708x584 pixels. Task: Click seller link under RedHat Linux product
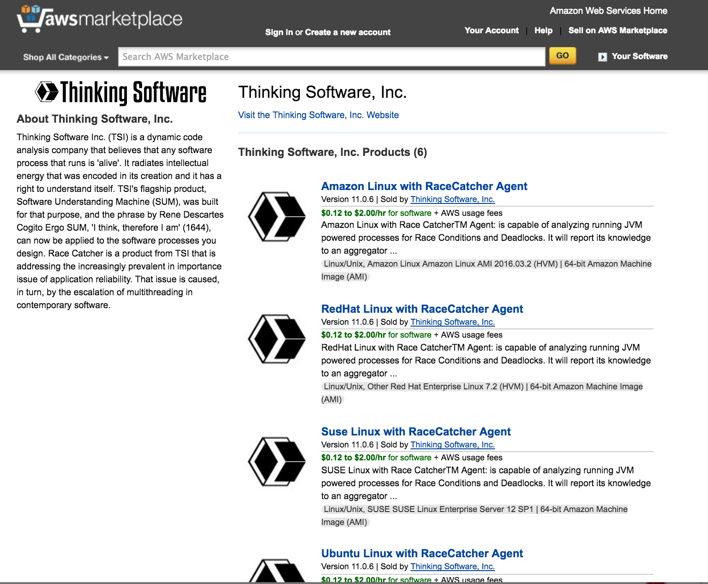pos(453,322)
